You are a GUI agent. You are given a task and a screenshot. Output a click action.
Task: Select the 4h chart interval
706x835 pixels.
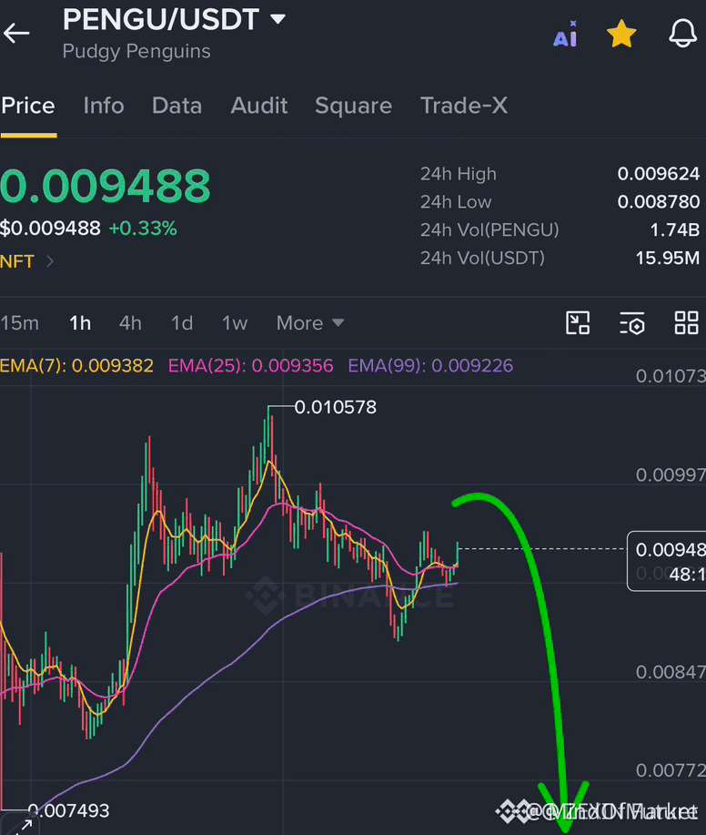pos(130,323)
